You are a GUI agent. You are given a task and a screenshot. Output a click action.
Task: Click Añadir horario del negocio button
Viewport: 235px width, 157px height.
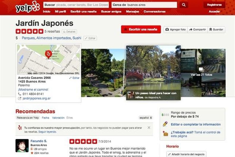[186, 154]
